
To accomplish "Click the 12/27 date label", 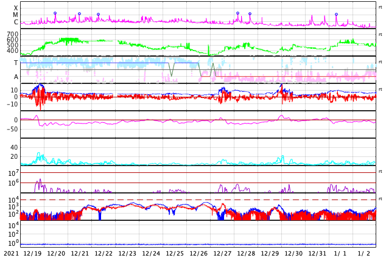I will click(x=222, y=254).
